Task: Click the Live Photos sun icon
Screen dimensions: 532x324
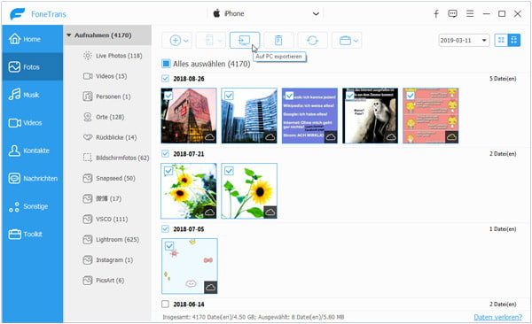Action: [88, 56]
